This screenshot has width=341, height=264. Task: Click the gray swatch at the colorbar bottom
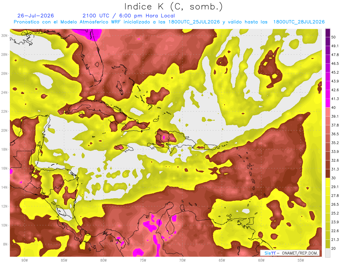[x=328, y=253]
